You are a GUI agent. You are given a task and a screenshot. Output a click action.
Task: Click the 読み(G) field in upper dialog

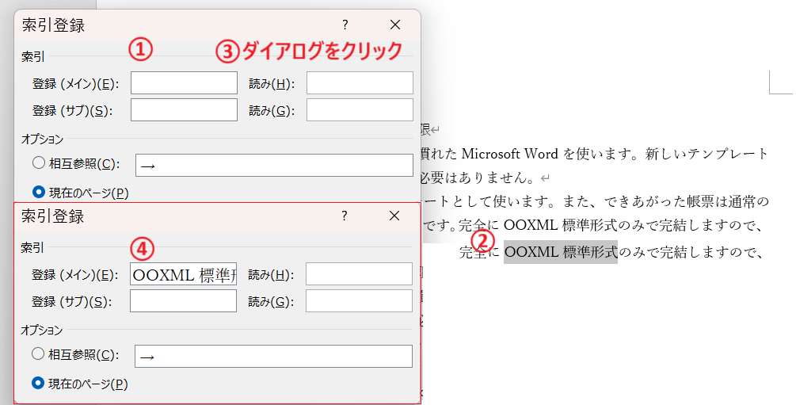pos(360,110)
